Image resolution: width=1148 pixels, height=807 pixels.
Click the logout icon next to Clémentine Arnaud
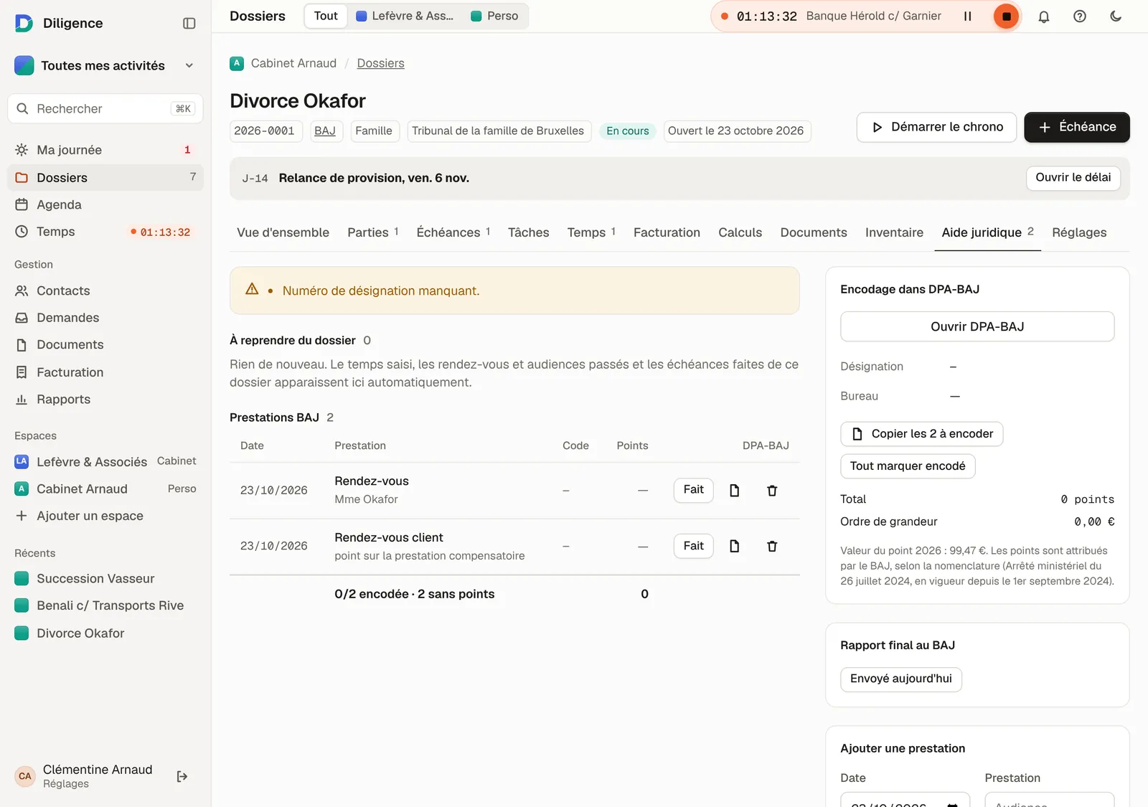click(x=182, y=776)
